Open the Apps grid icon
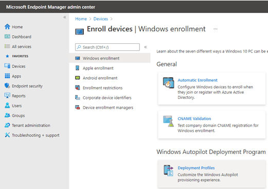This screenshot has height=189, width=268. (x=7, y=76)
